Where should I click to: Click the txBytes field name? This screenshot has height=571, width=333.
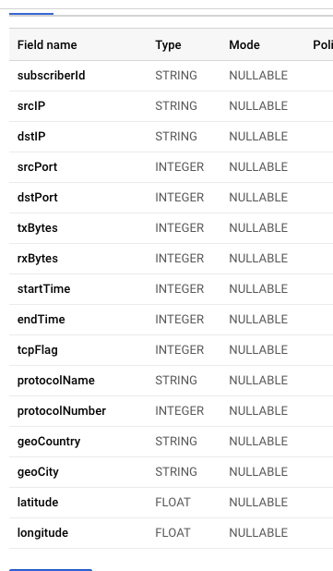(x=38, y=228)
